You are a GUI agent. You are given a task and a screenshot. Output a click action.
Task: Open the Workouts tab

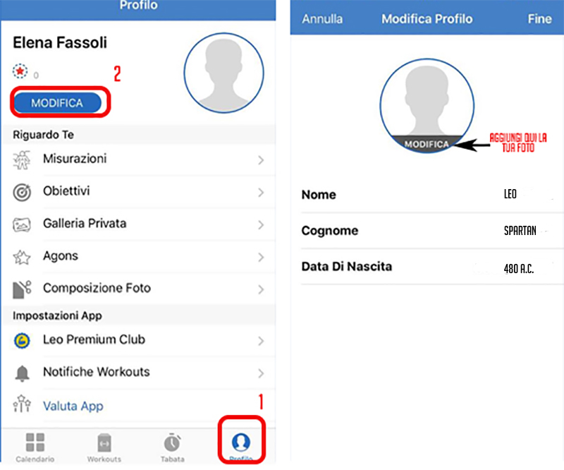click(x=104, y=447)
